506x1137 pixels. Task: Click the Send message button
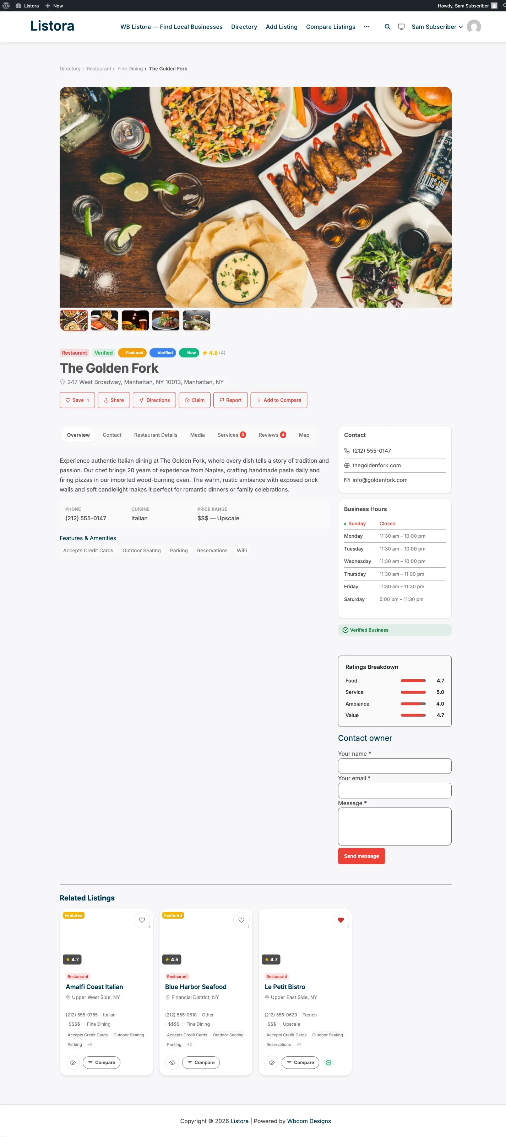click(x=361, y=856)
